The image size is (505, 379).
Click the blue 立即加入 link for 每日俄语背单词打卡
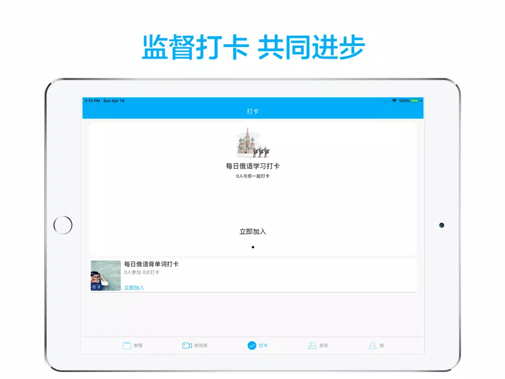(x=134, y=288)
